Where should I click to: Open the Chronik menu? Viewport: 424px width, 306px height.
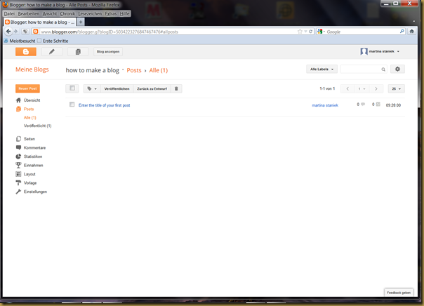tap(67, 14)
